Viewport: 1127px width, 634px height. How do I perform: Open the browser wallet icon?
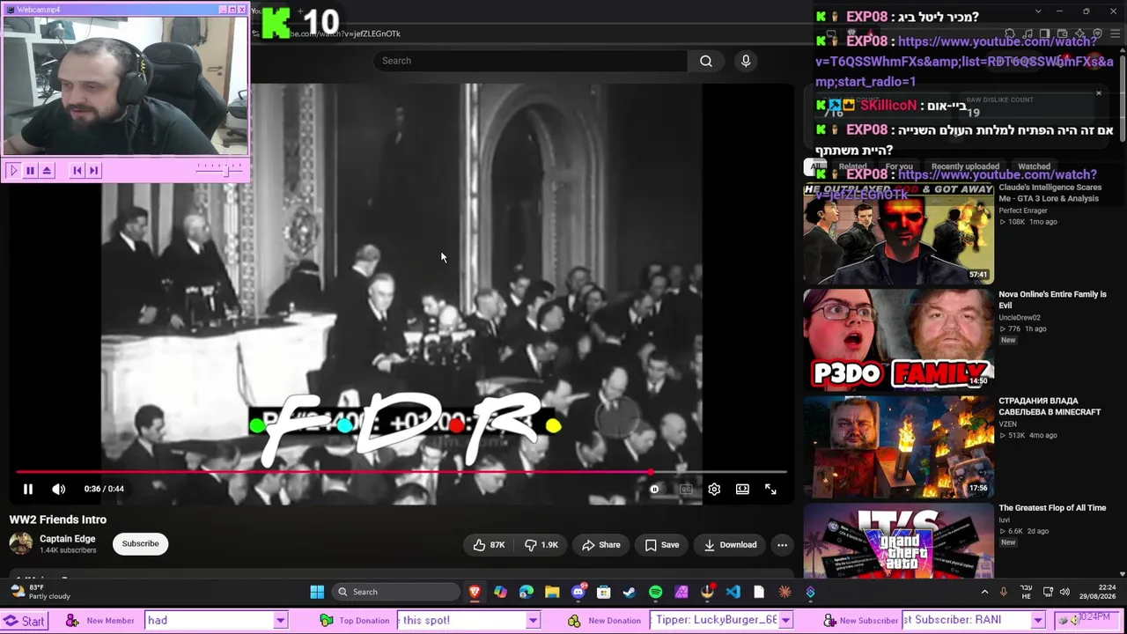pos(1062,33)
